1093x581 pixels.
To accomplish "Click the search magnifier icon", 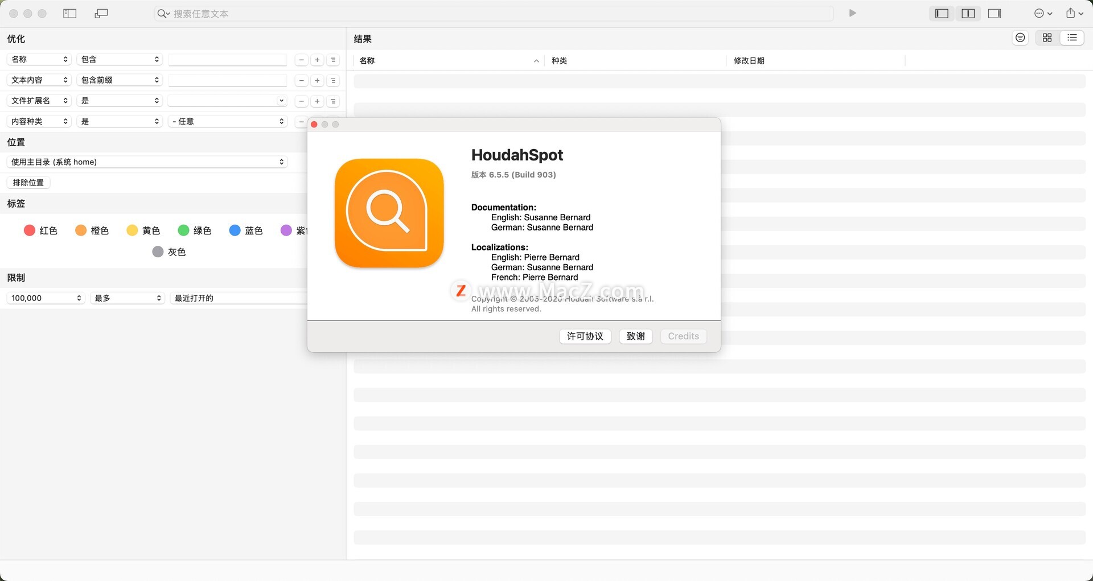I will [x=163, y=14].
